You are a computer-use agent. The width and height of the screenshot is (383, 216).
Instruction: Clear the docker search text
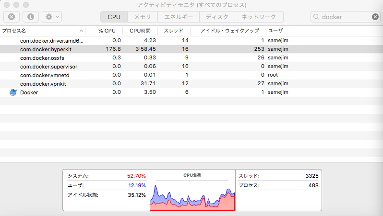click(x=375, y=17)
